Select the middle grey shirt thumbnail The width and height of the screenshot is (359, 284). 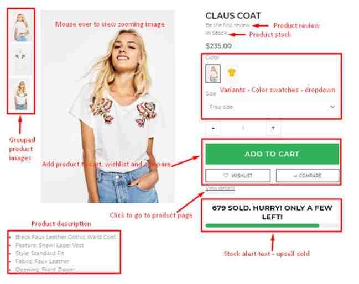click(20, 60)
